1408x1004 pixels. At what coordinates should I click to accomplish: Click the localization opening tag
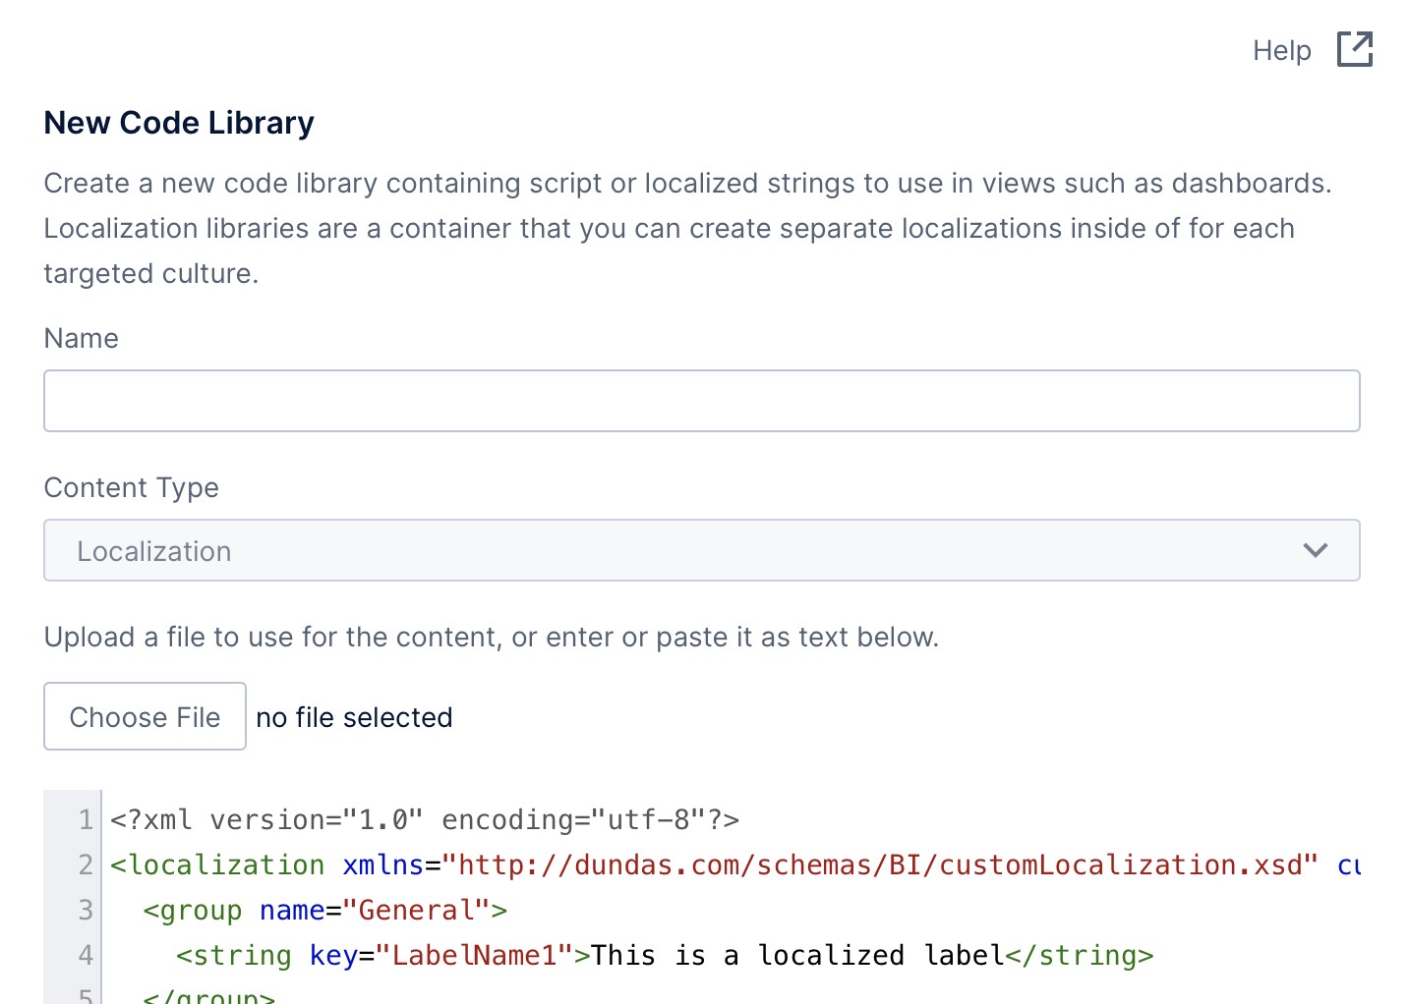click(218, 865)
